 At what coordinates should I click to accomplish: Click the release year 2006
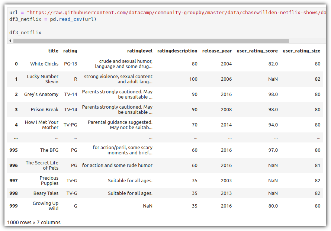(x=226, y=79)
